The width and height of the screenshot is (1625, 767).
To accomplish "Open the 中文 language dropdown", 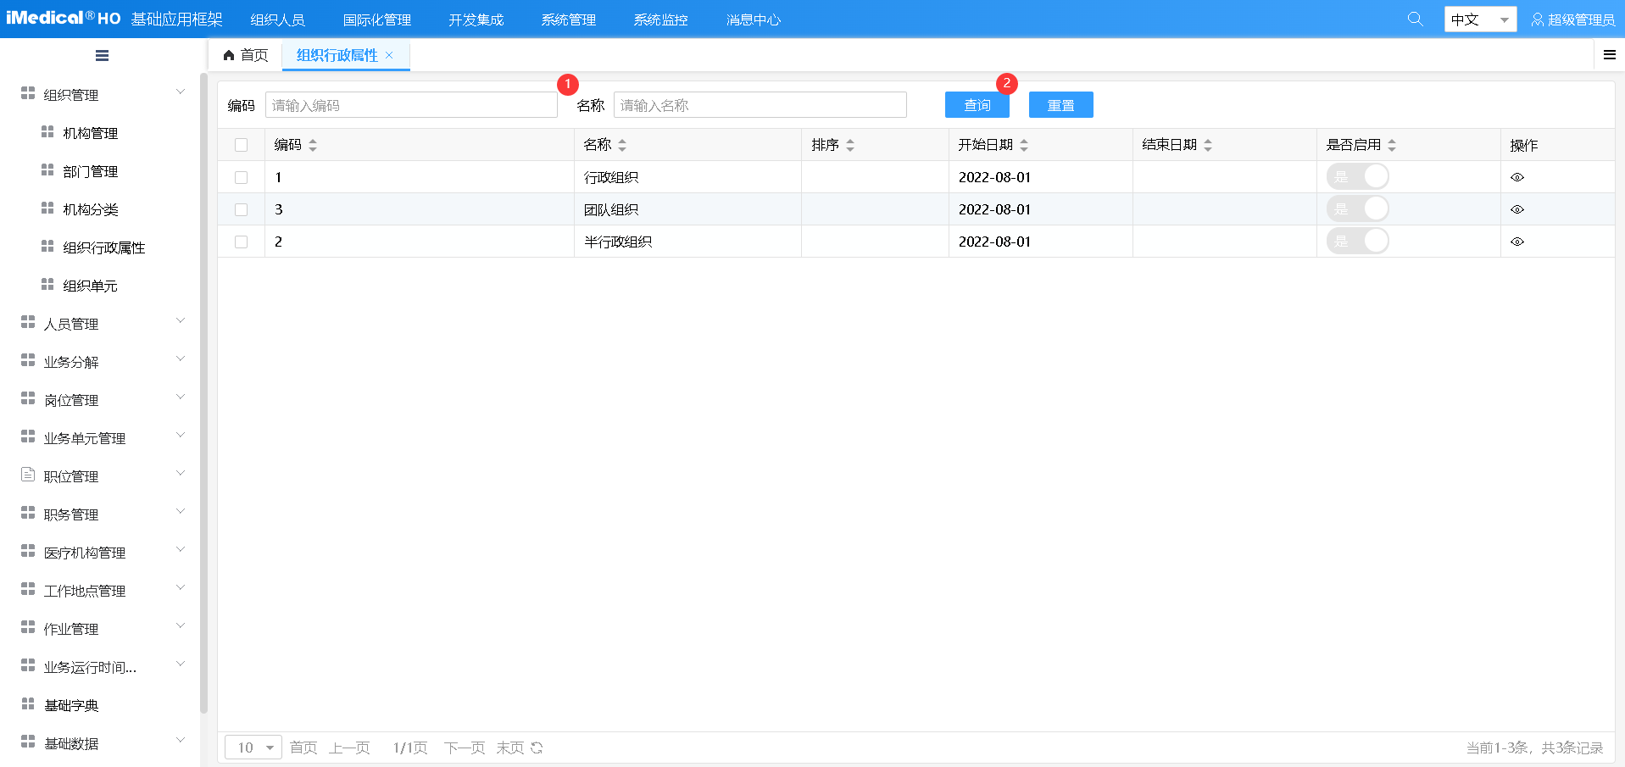I will click(x=1479, y=19).
